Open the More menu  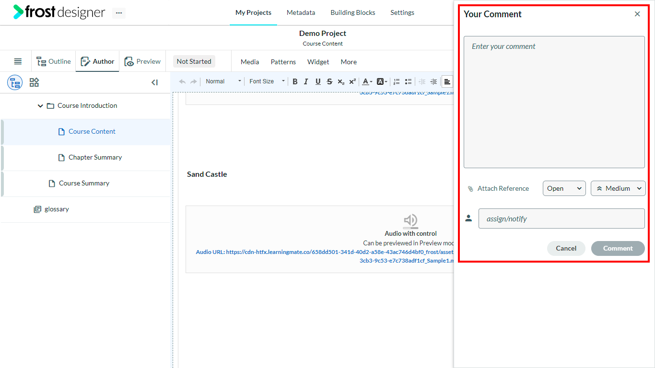coord(349,62)
